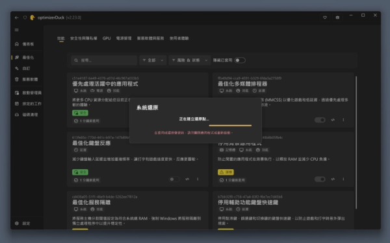
Task: Switch to the 使用者體驗 tab
Action: (179, 38)
